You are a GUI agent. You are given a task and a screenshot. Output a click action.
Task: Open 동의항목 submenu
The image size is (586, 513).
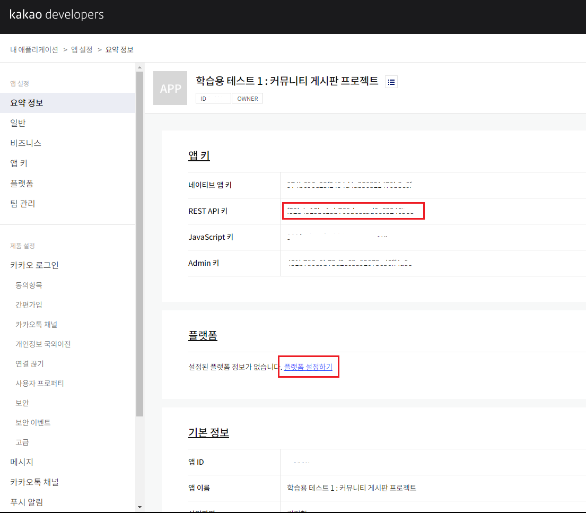[x=29, y=285]
